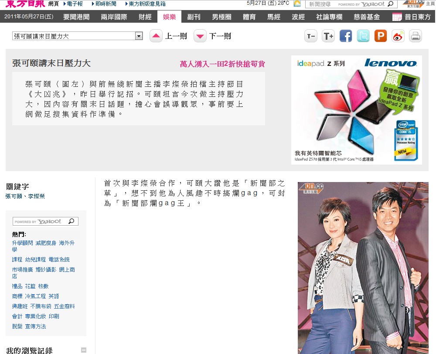Click the sidebar Yahoo search magnifier

click(x=72, y=221)
